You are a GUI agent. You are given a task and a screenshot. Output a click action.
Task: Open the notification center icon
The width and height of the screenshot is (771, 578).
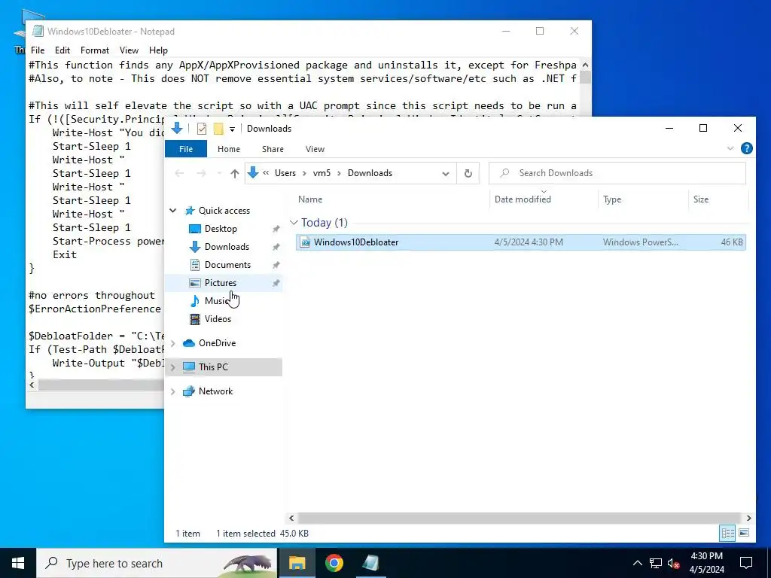click(x=746, y=563)
